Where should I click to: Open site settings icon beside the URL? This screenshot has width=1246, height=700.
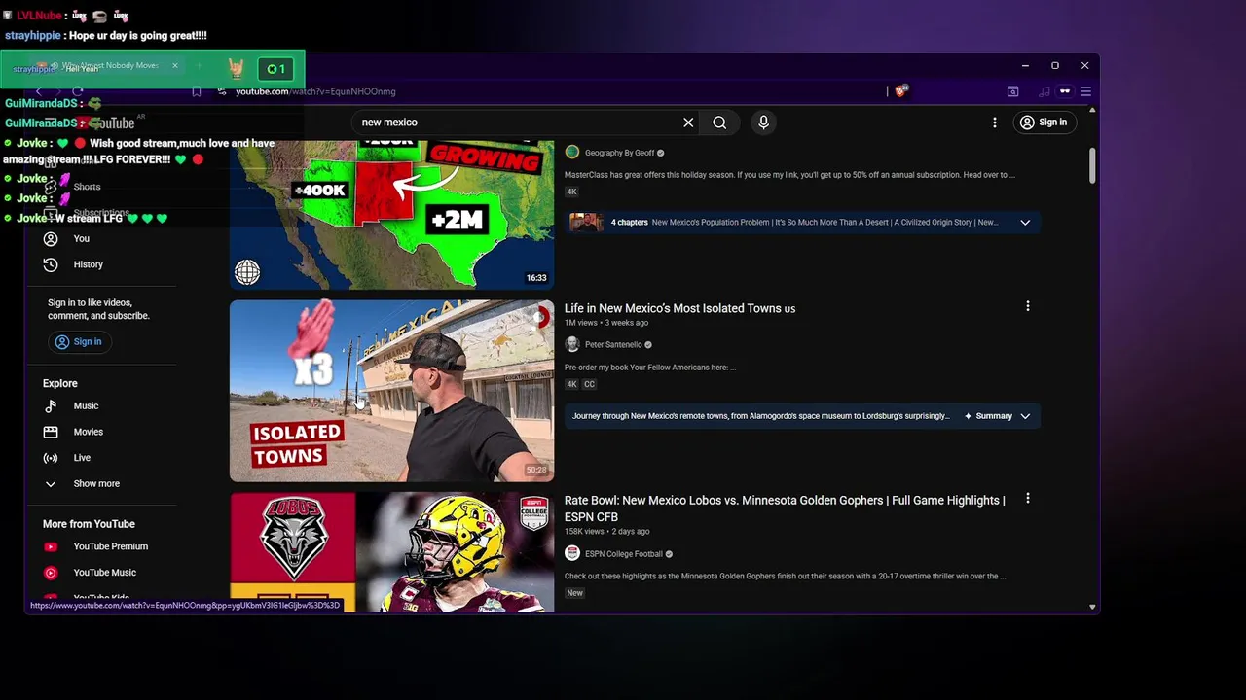coord(222,91)
